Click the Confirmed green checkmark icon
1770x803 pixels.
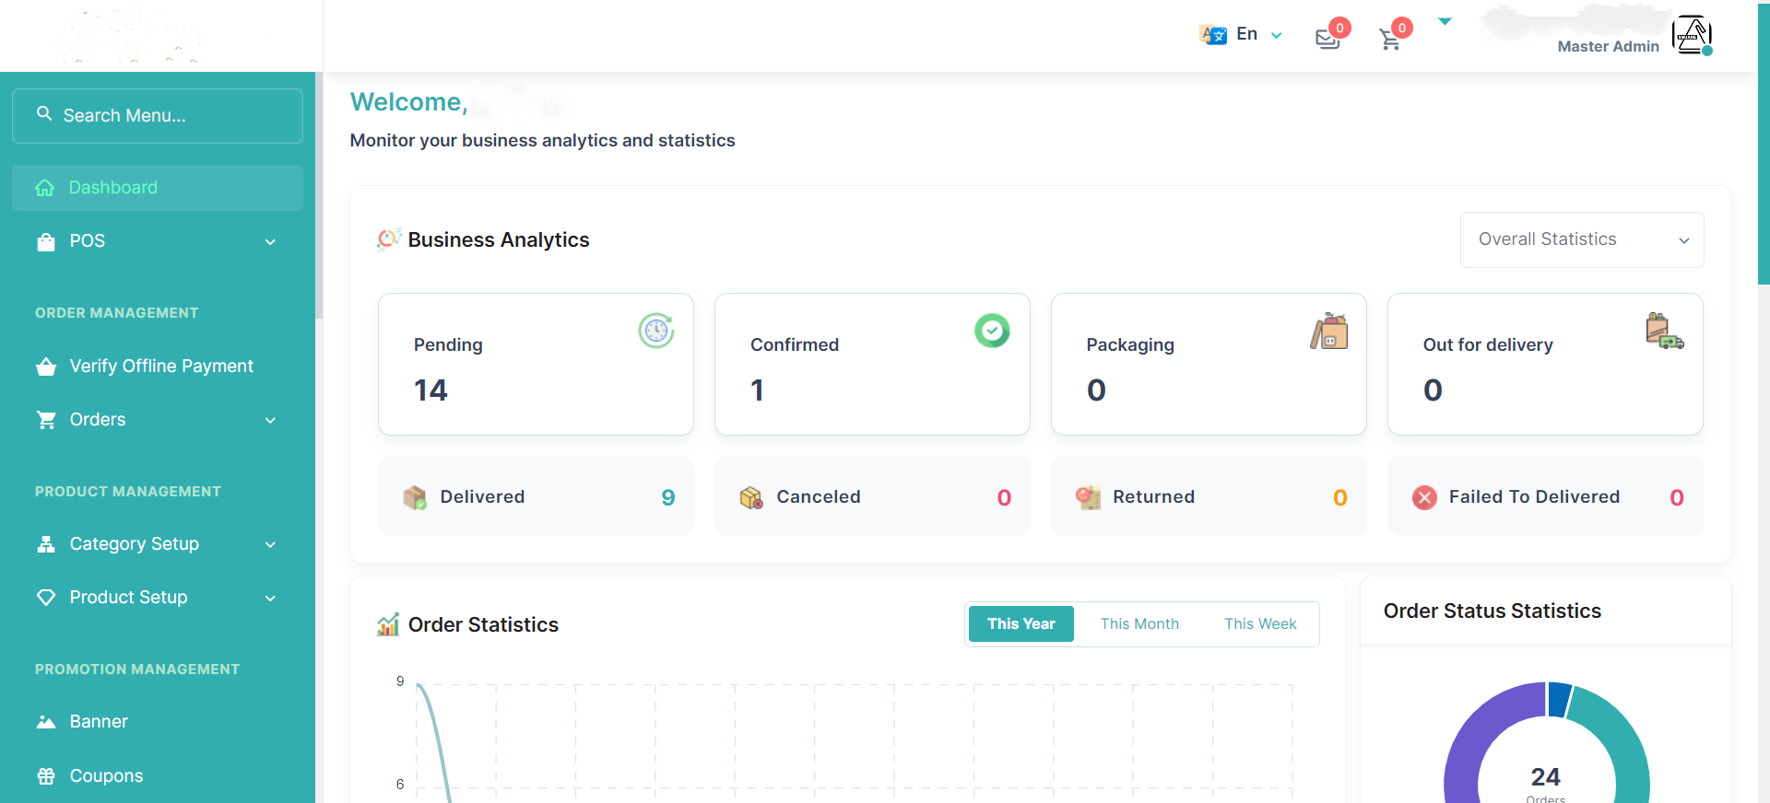[x=992, y=331]
